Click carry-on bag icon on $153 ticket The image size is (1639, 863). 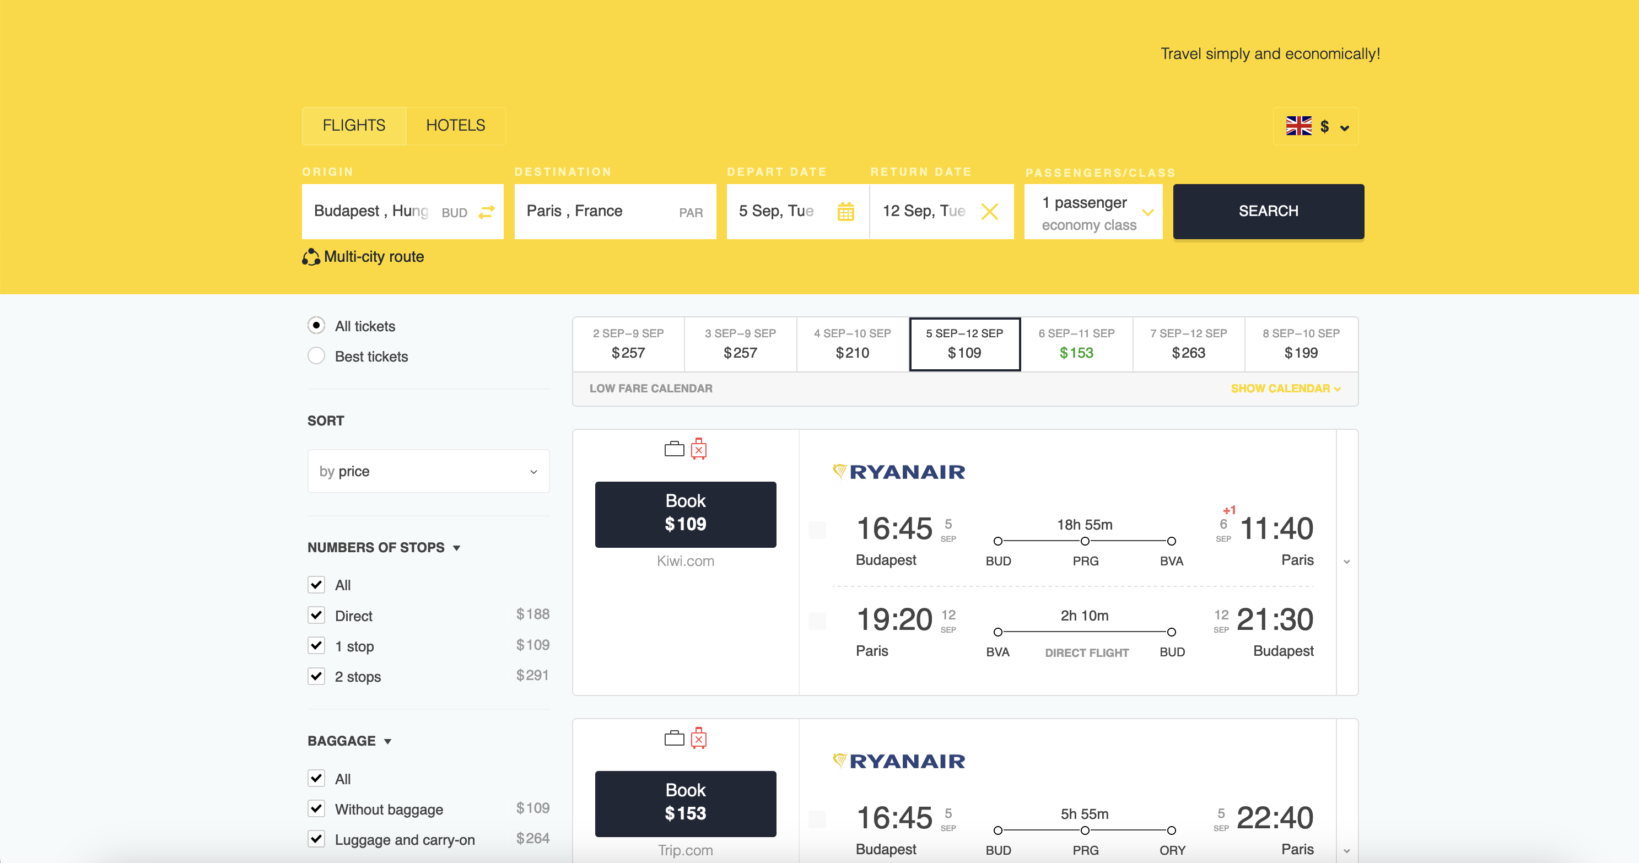pyautogui.click(x=674, y=738)
